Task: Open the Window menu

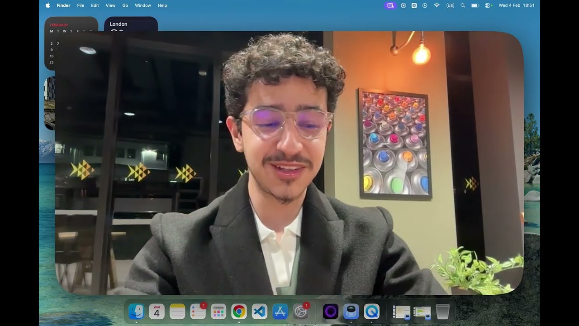Action: (143, 5)
